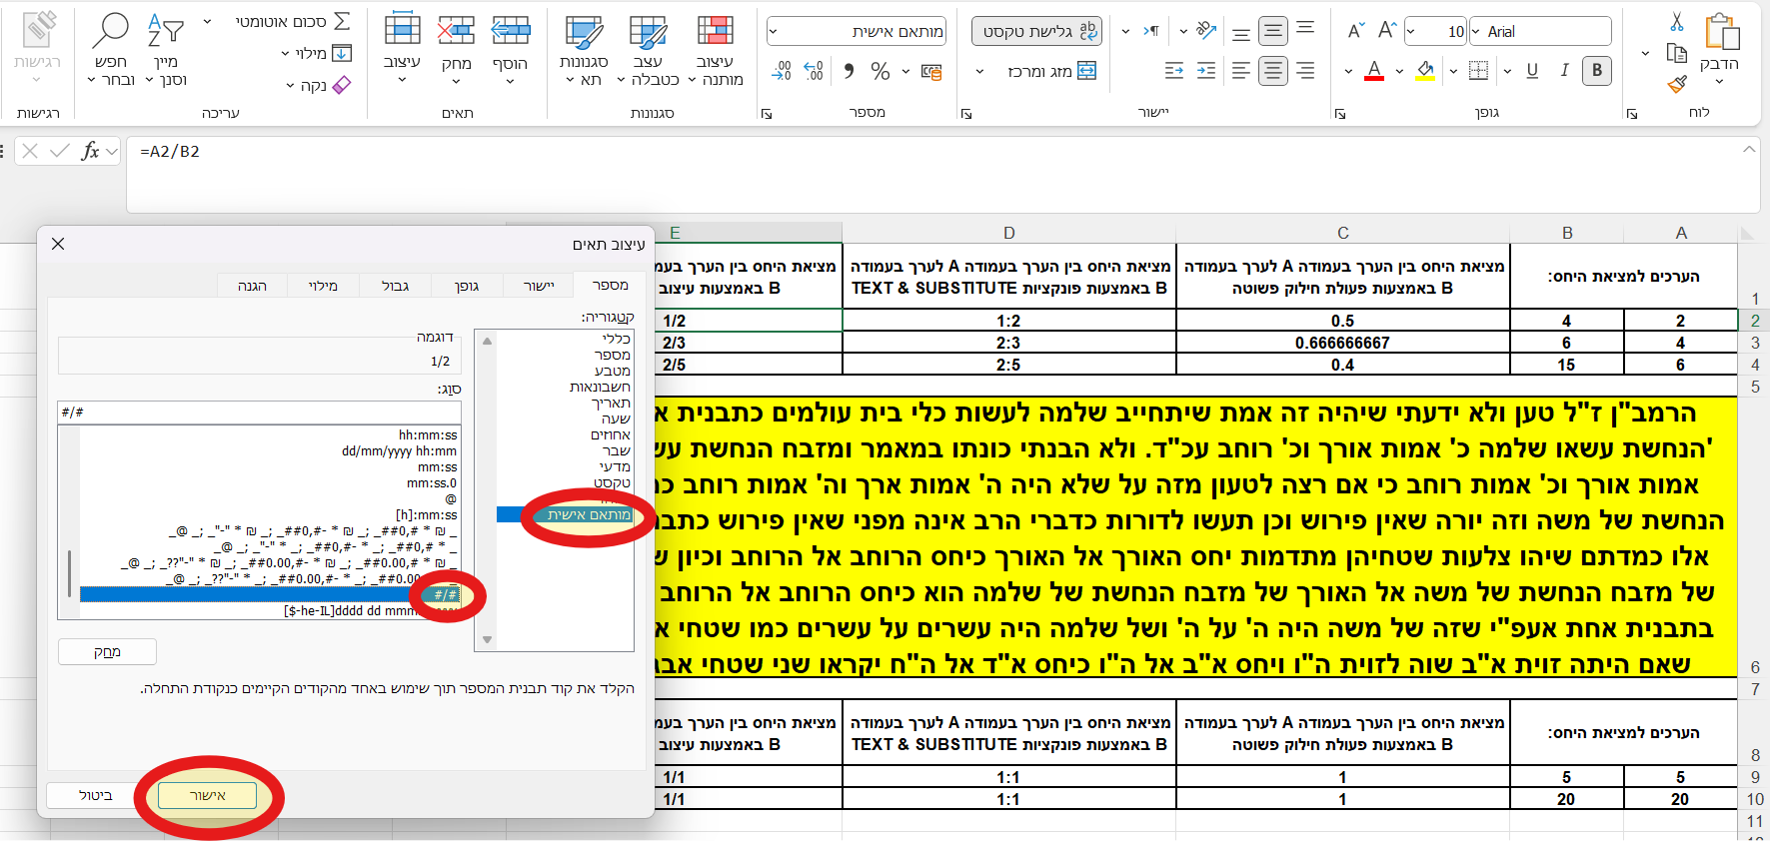
Task: Click the ביטול cancel button
Action: (96, 795)
